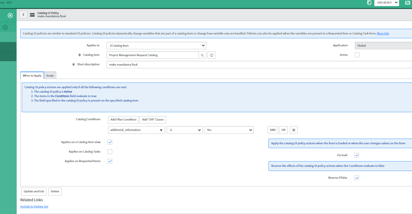Viewport: 412px width, 214px height.
Task: Open the additional_information condition field dropdown
Action: tap(136, 130)
